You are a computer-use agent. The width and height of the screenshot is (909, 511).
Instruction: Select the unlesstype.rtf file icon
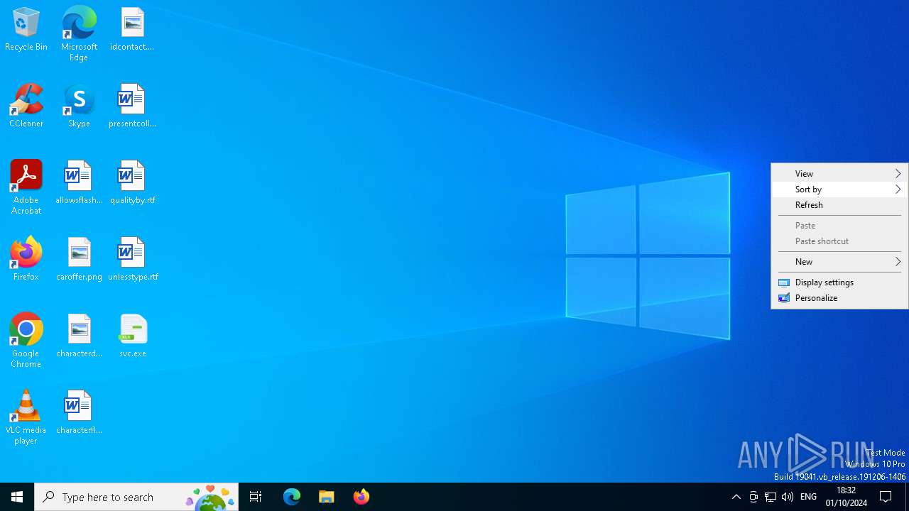(x=132, y=259)
